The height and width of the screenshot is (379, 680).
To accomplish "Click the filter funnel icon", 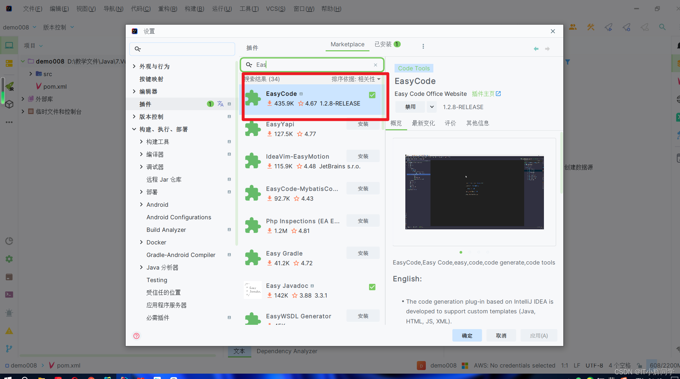I will coord(568,62).
